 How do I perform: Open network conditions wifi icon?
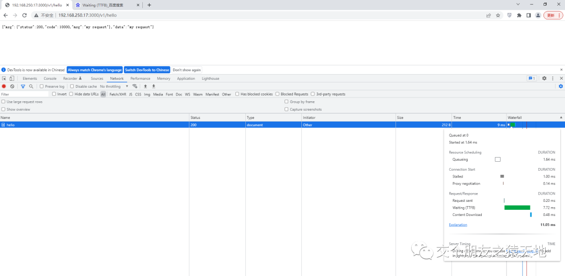tap(135, 86)
